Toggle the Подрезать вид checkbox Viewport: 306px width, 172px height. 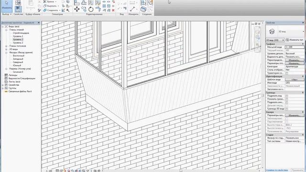[x=287, y=96]
